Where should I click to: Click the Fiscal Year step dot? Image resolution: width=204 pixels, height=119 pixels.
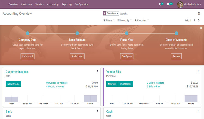(127, 33)
